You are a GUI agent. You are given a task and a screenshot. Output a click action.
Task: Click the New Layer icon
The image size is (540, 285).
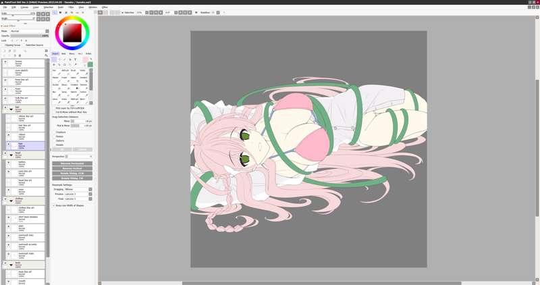(x=4, y=51)
